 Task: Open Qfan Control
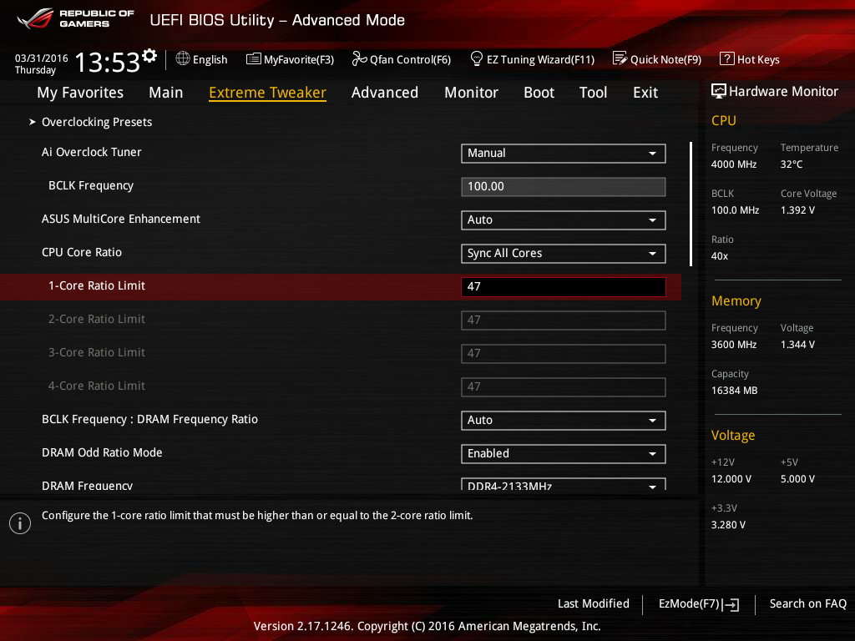pyautogui.click(x=402, y=59)
